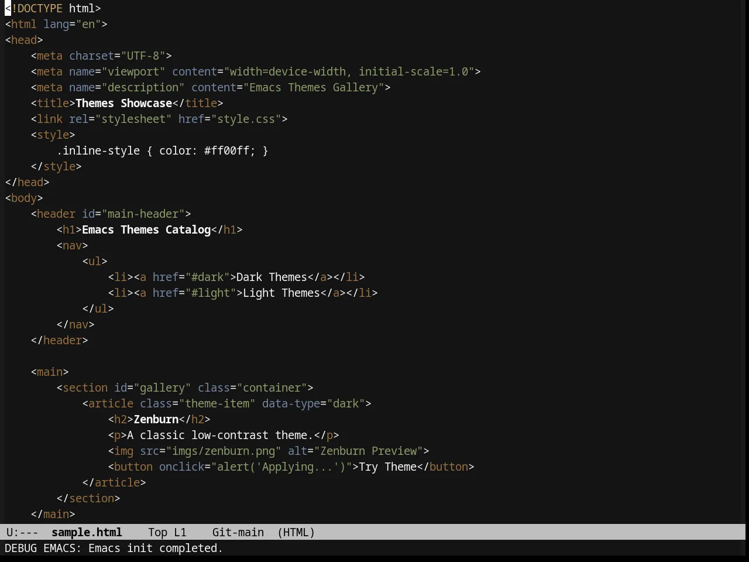The width and height of the screenshot is (749, 562).
Task: Click the opening <nav> tag
Action: point(73,245)
